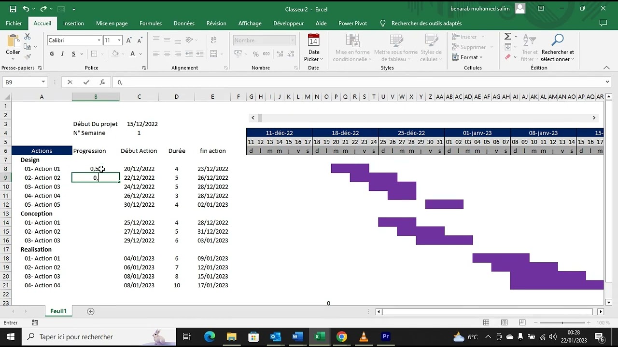Toggle wrap text in Alignement group
This screenshot has width=618, height=347.
pos(213,40)
